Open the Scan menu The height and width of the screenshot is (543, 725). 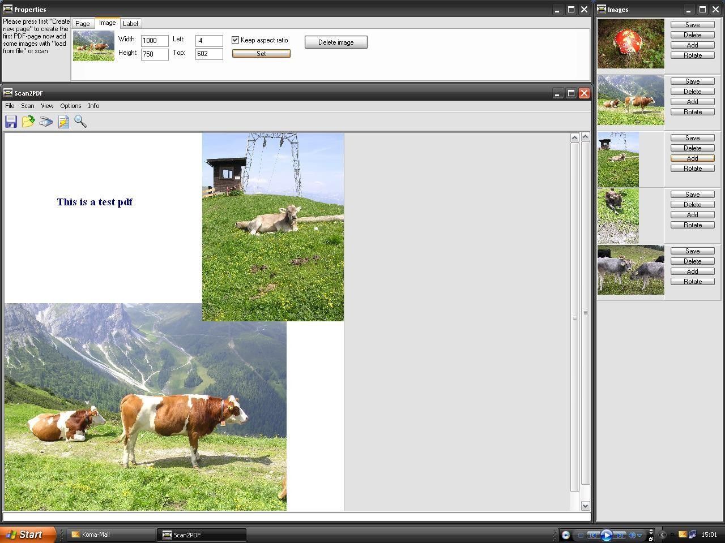[x=27, y=106]
